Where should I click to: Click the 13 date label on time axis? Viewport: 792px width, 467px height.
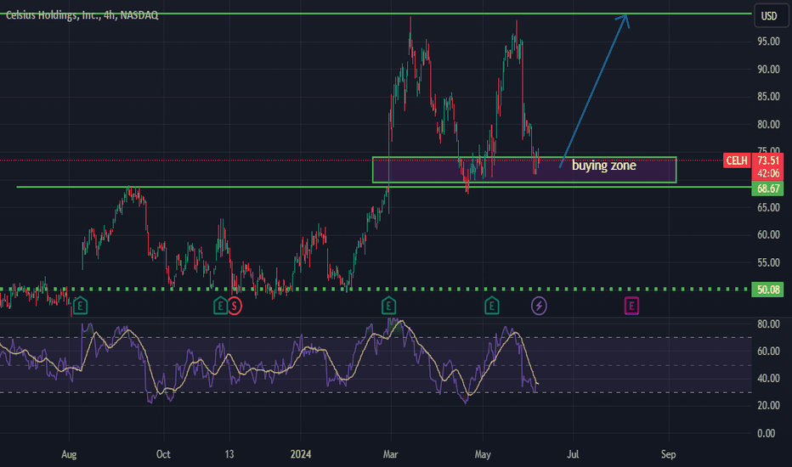tap(229, 454)
